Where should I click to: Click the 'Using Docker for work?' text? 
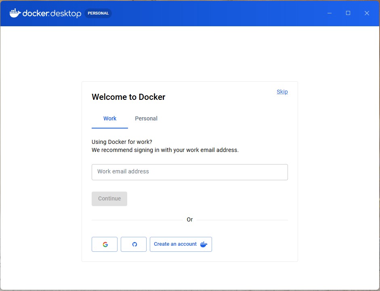pyautogui.click(x=122, y=142)
